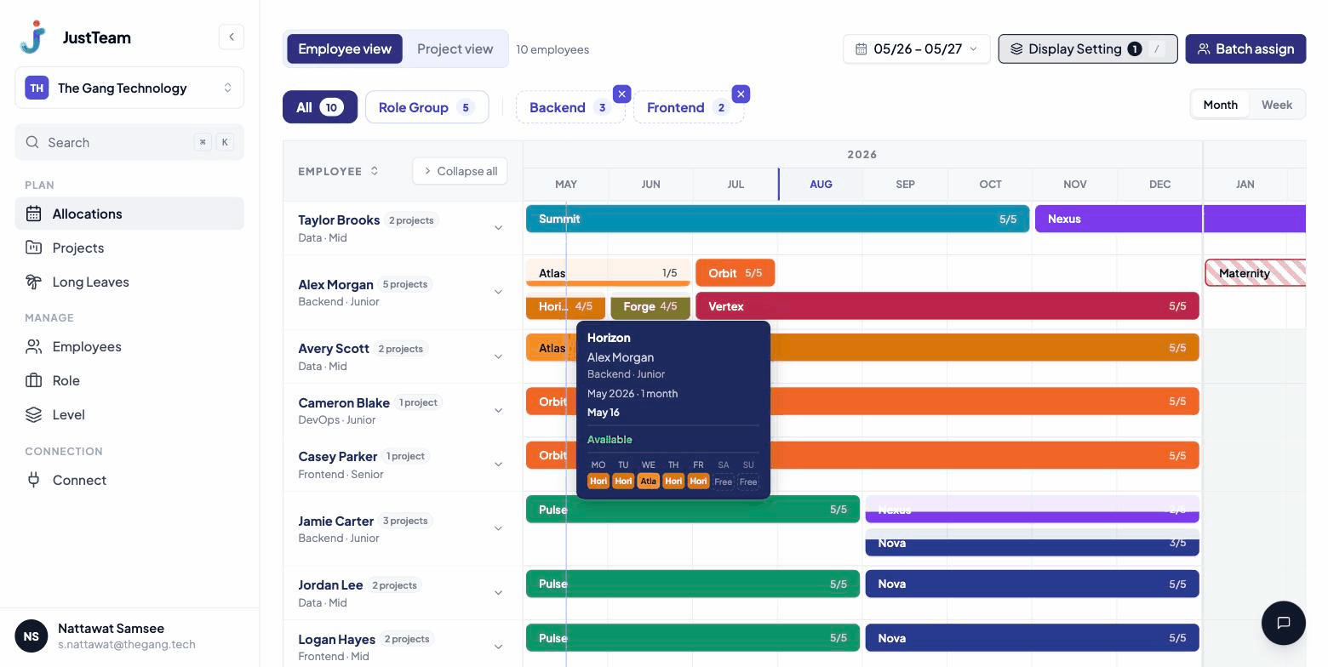Click the users icon in Batch assign

click(x=1204, y=48)
